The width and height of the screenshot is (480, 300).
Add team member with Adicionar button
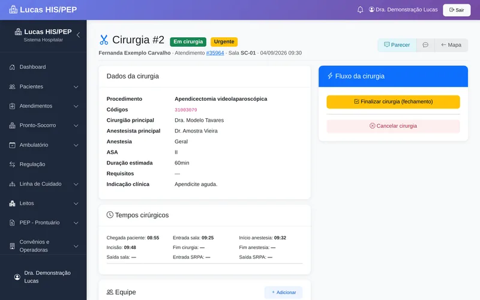(x=283, y=292)
